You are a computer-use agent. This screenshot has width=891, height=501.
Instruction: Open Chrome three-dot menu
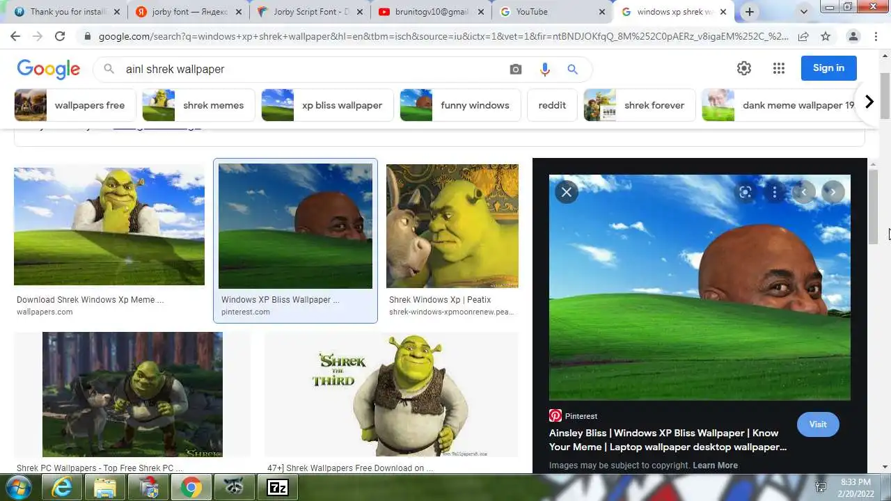876,36
